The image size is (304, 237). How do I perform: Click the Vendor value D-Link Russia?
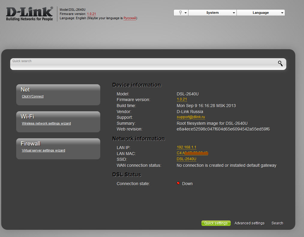point(190,112)
